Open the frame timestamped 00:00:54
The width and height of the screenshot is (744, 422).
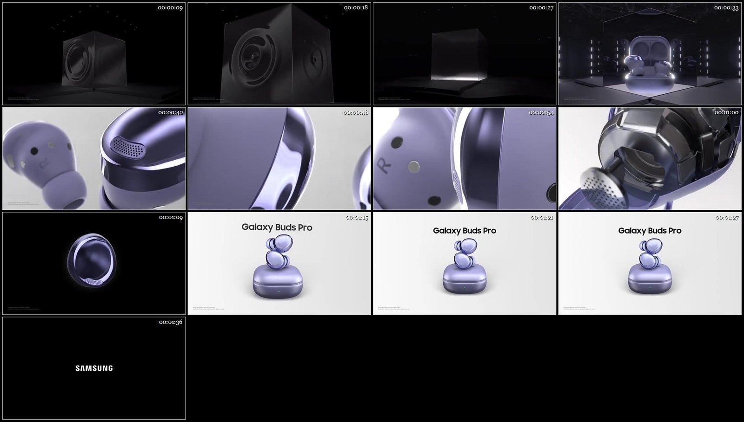tap(465, 159)
